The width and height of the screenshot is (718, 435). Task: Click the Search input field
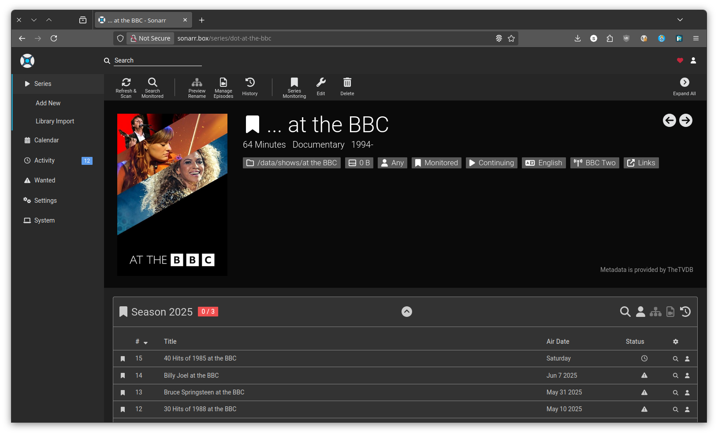[x=157, y=60]
